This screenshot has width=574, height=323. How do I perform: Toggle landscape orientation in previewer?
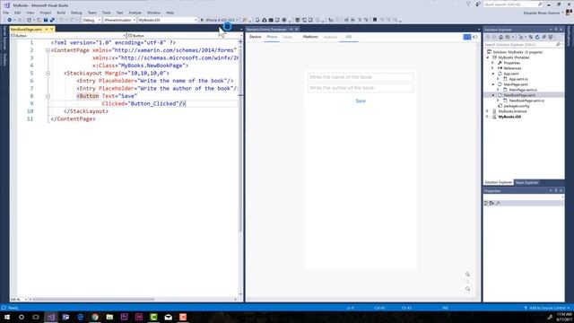475,37
